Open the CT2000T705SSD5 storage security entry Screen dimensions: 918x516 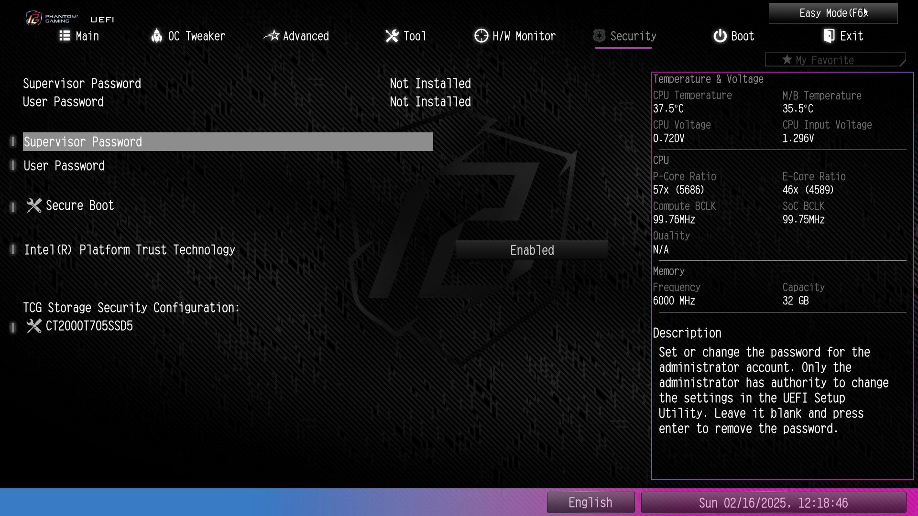point(89,326)
